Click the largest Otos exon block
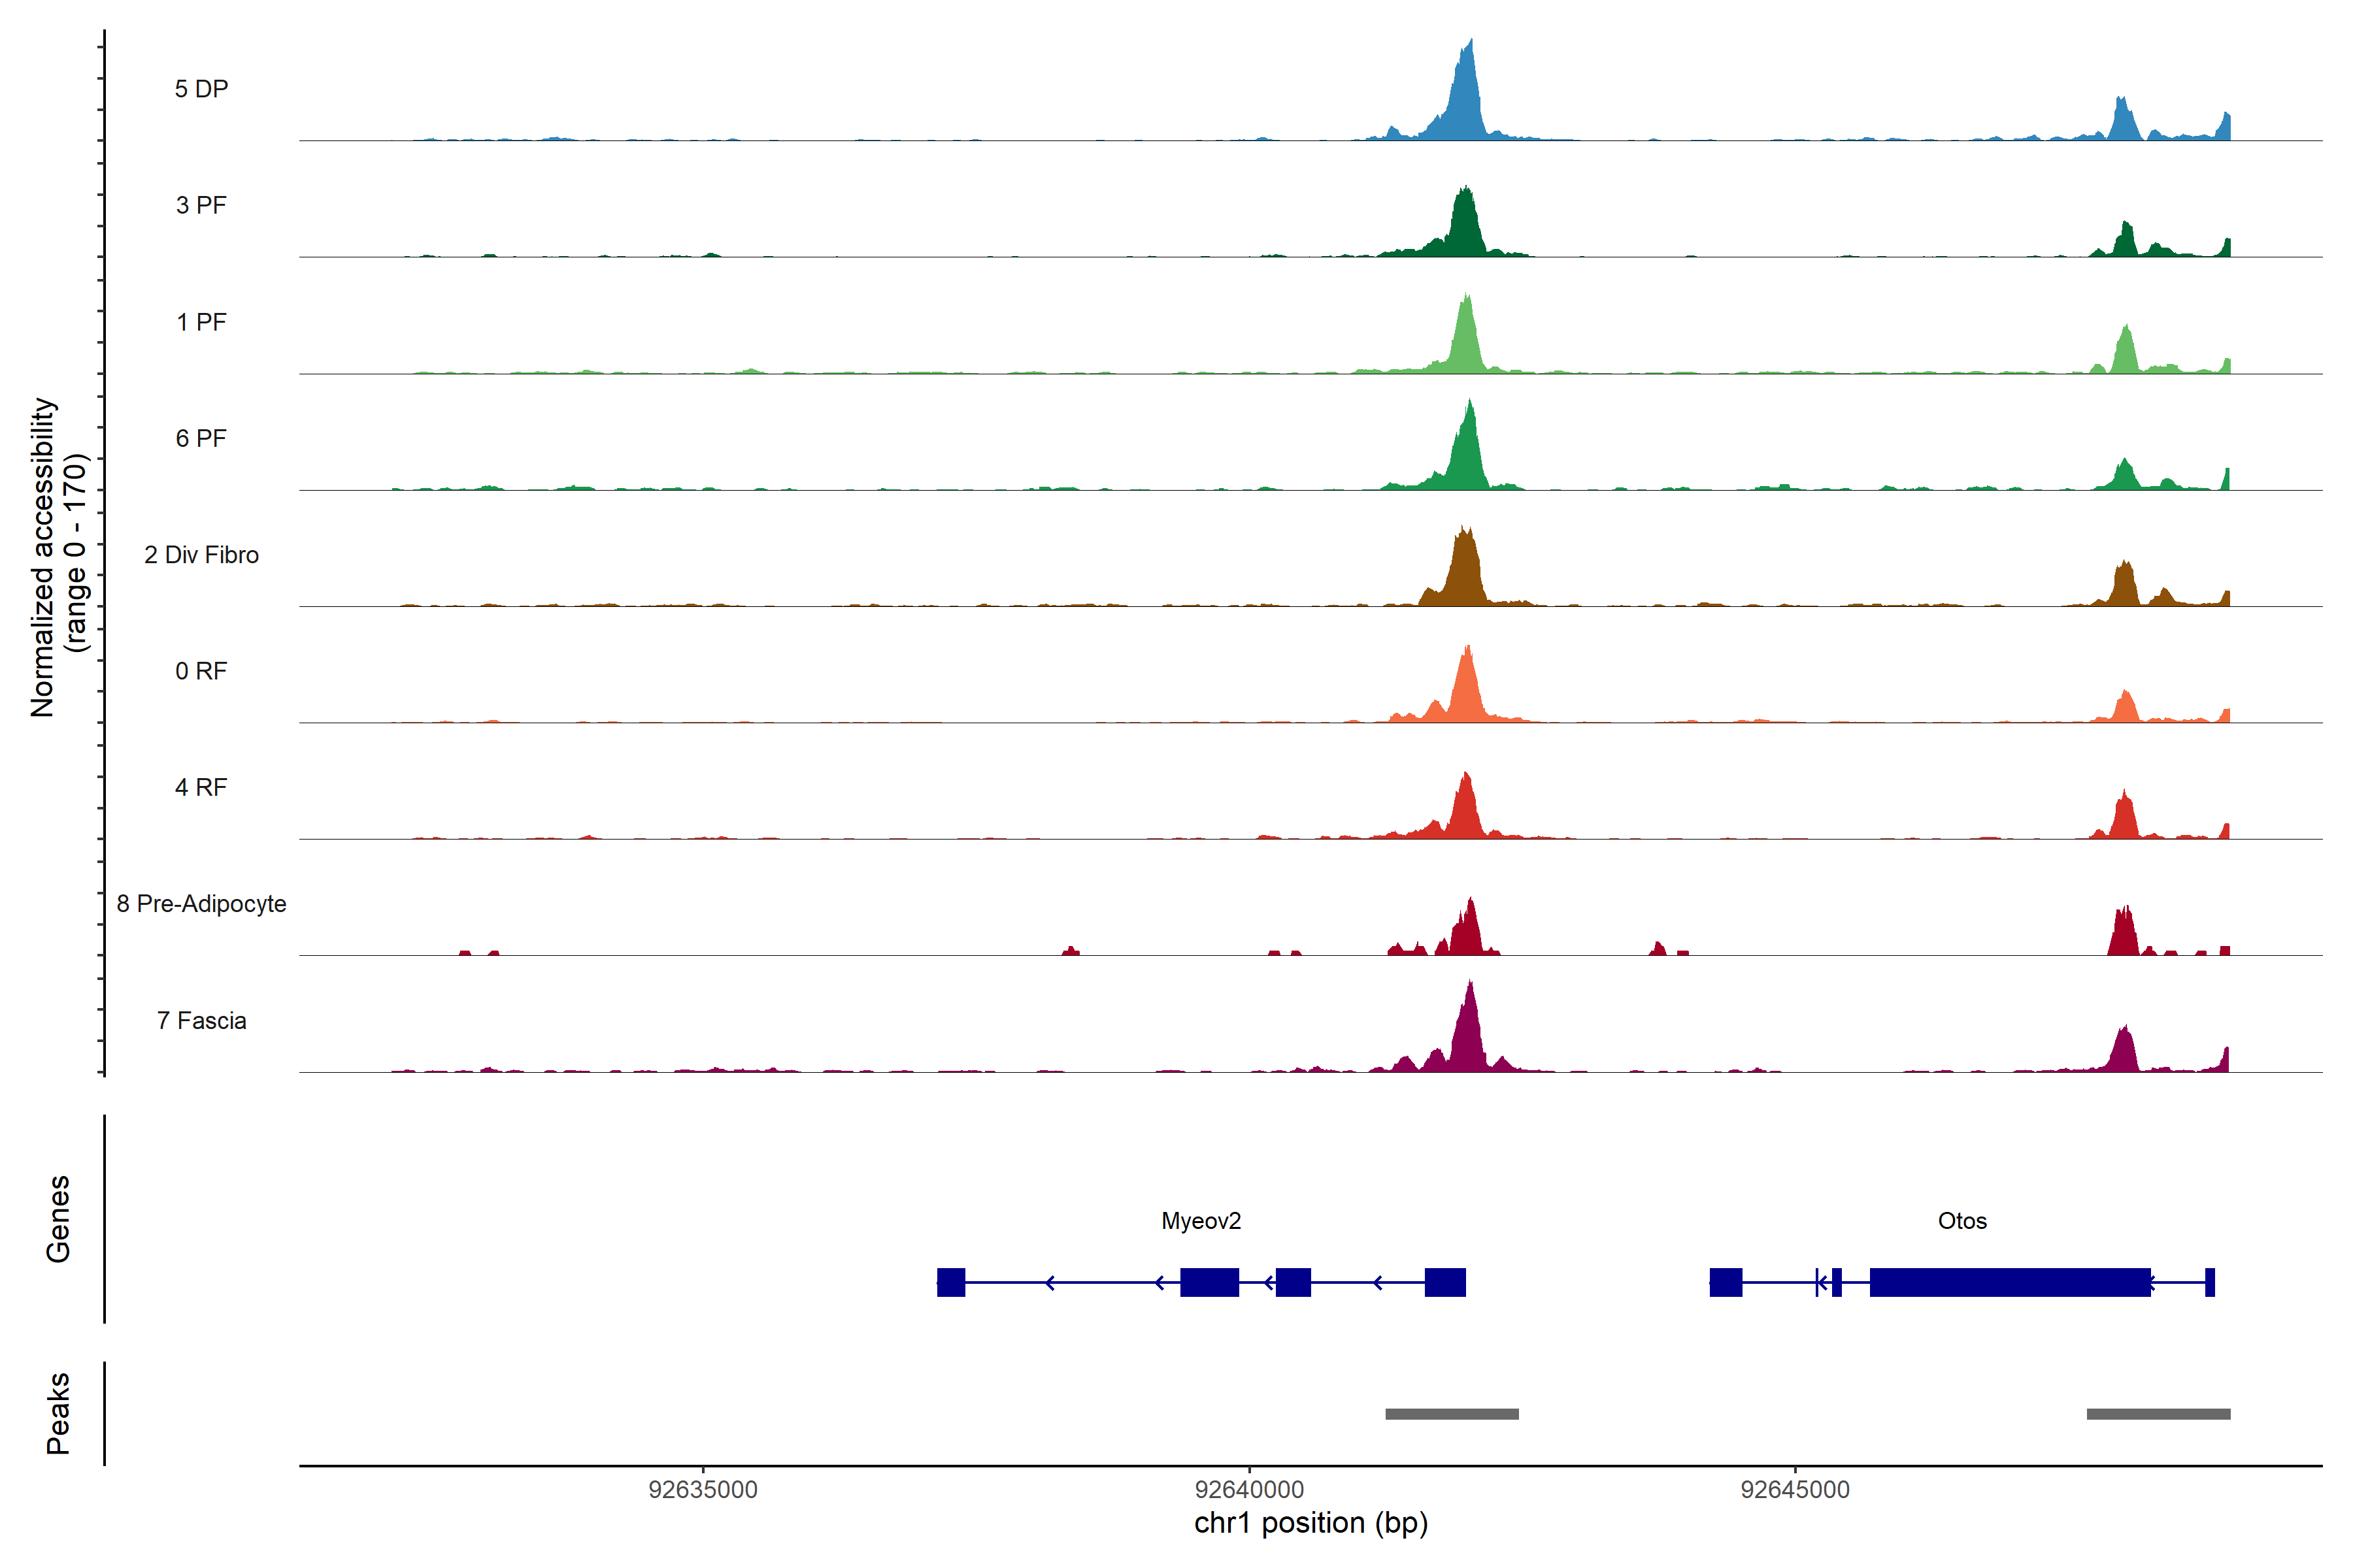This screenshot has height=1568, width=2353. [2010, 1282]
